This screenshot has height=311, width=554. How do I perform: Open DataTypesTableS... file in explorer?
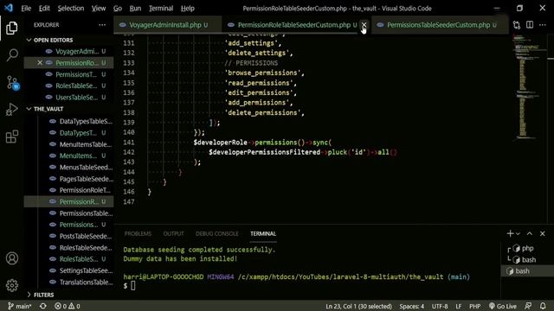pos(69,121)
